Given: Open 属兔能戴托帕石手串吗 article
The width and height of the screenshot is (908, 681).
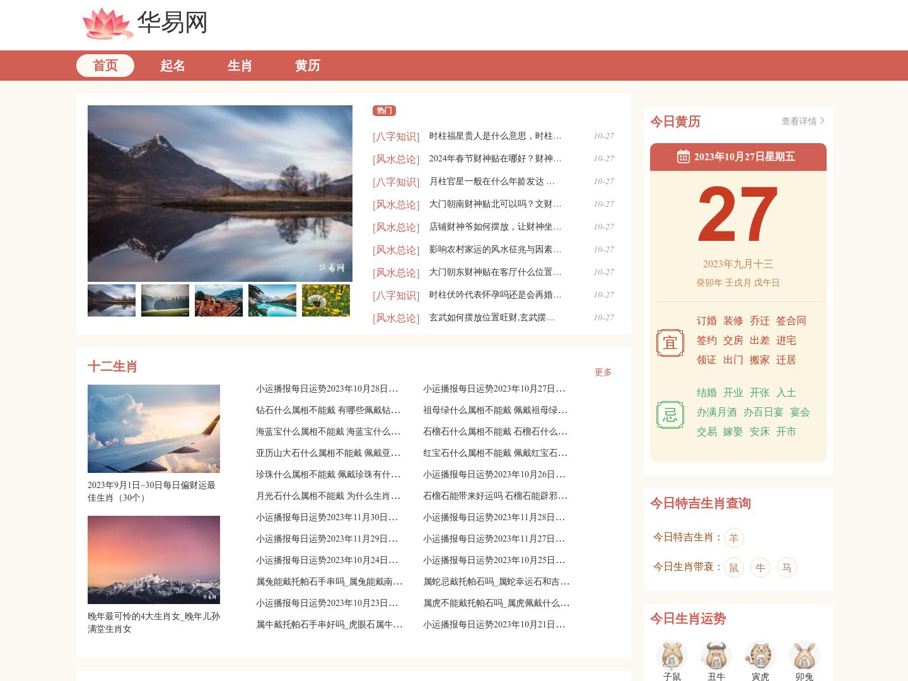Looking at the screenshot, I should pyautogui.click(x=329, y=582).
